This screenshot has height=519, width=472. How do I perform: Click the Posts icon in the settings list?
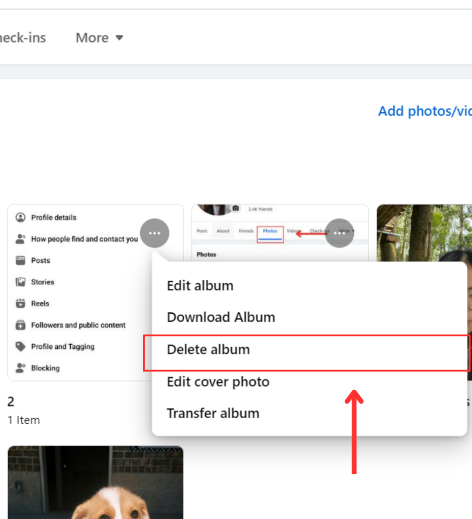coord(20,260)
